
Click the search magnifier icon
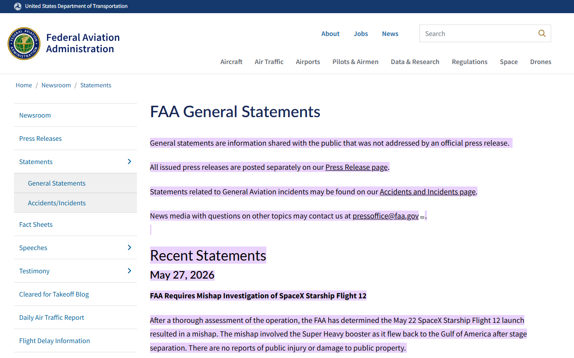(542, 33)
